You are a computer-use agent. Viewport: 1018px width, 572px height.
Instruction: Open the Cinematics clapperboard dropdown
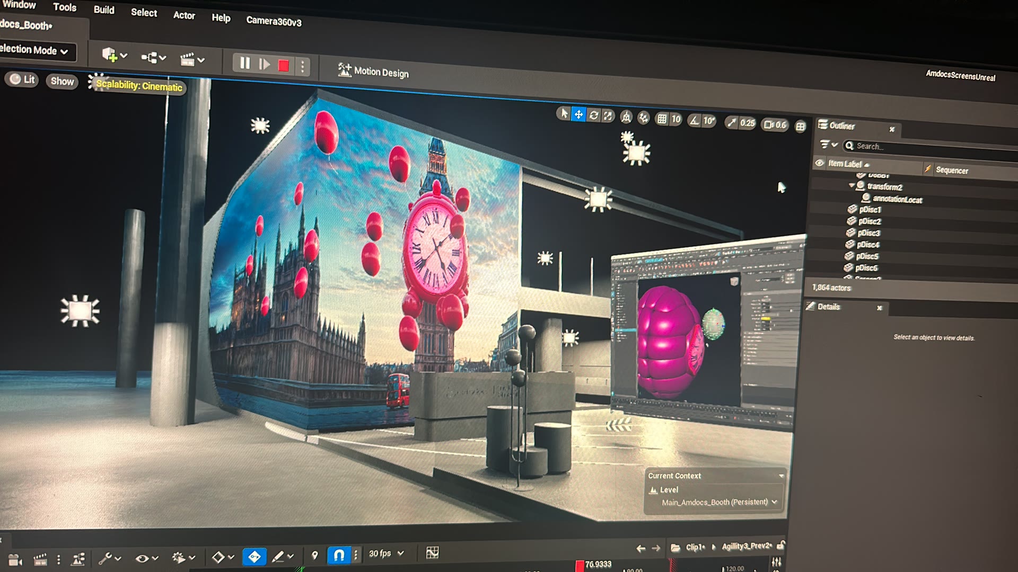(192, 59)
